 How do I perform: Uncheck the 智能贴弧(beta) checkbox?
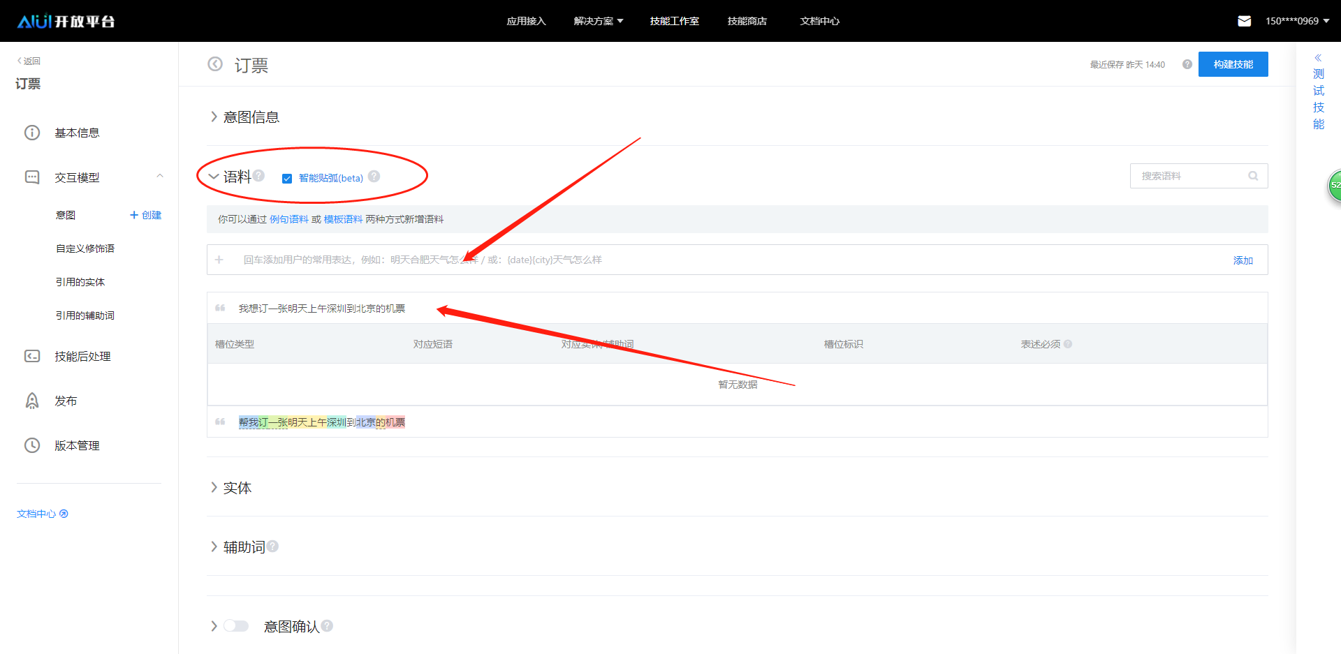coord(286,178)
